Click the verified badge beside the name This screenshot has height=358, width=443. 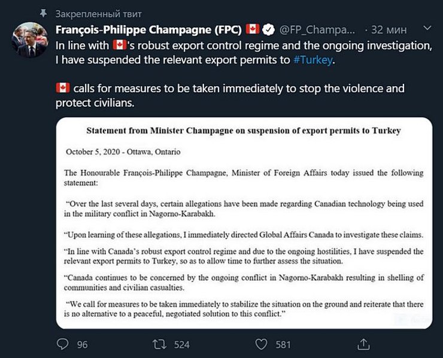pos(270,29)
